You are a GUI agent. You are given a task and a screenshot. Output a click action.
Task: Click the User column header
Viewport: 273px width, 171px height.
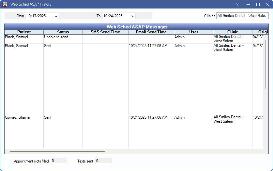pyautogui.click(x=193, y=32)
